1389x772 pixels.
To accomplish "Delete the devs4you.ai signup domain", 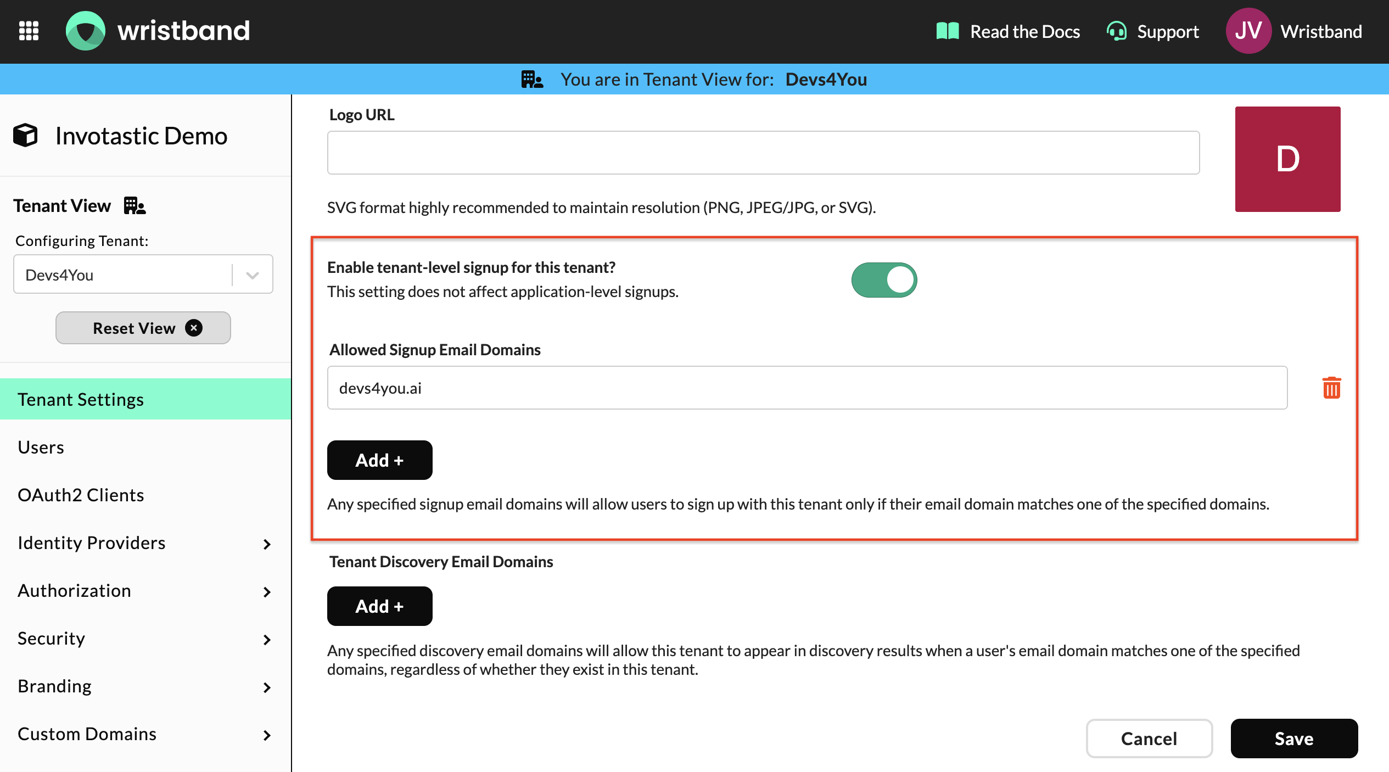I will point(1331,388).
